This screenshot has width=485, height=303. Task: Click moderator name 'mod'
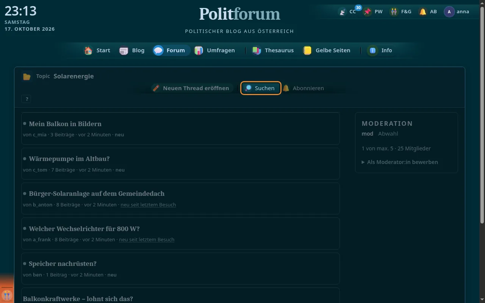click(368, 134)
